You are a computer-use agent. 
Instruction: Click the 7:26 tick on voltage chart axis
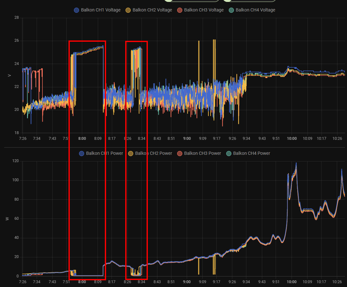[23, 139]
